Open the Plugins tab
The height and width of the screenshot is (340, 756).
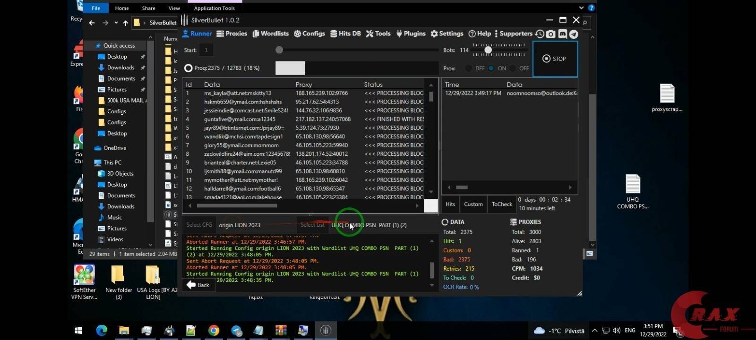pos(411,34)
